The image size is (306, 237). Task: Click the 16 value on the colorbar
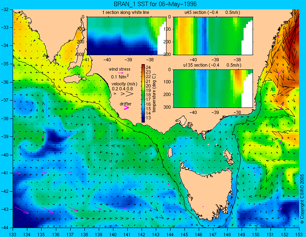[x=149, y=104]
